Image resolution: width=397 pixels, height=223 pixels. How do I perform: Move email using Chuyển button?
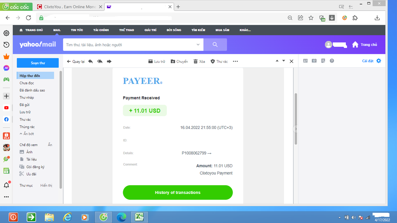[x=179, y=61]
